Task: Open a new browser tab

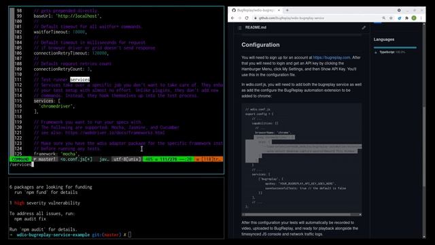Action: [x=287, y=10]
